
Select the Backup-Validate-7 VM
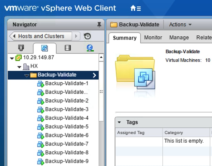coord(67,144)
